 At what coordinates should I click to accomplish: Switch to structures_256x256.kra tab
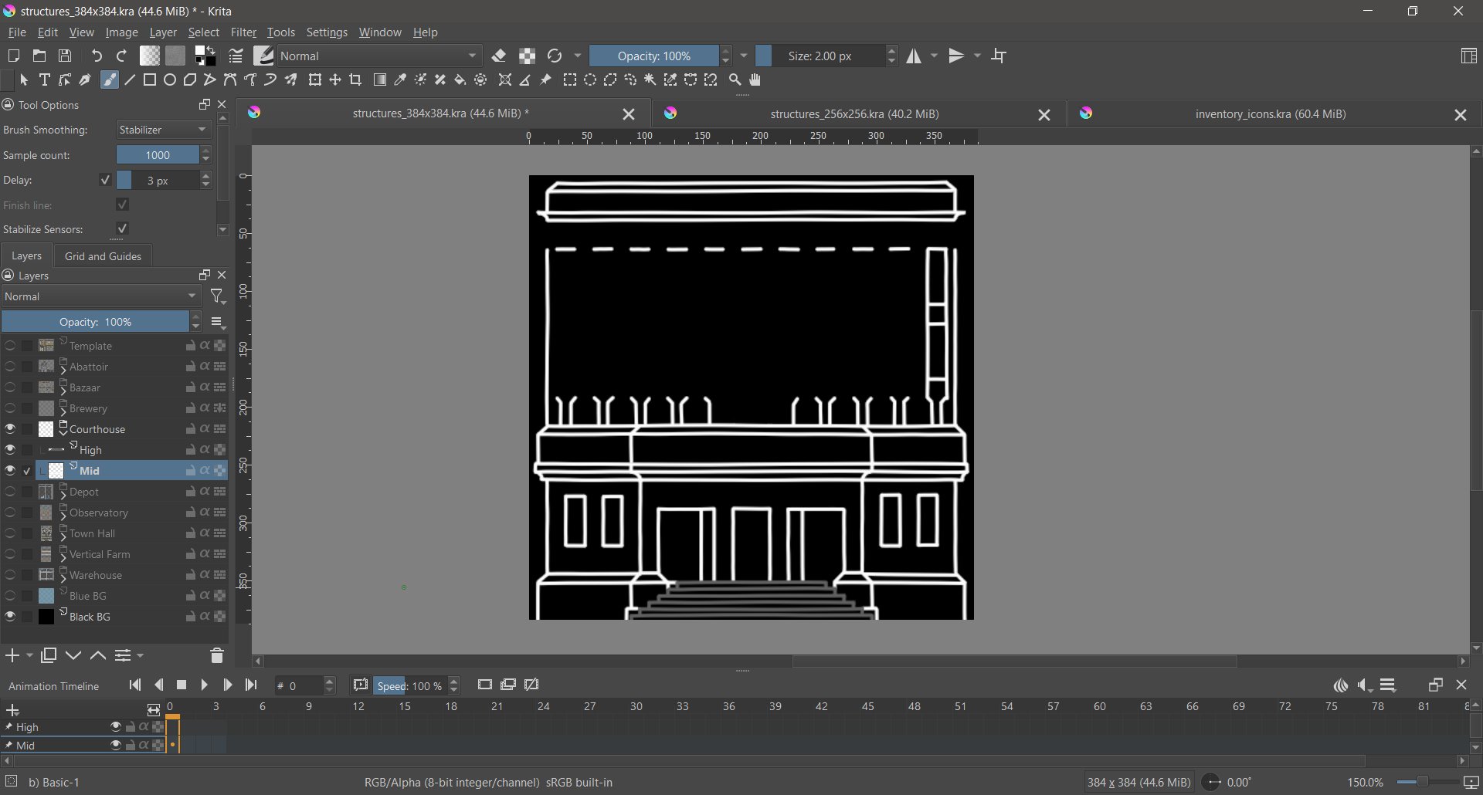pos(854,114)
